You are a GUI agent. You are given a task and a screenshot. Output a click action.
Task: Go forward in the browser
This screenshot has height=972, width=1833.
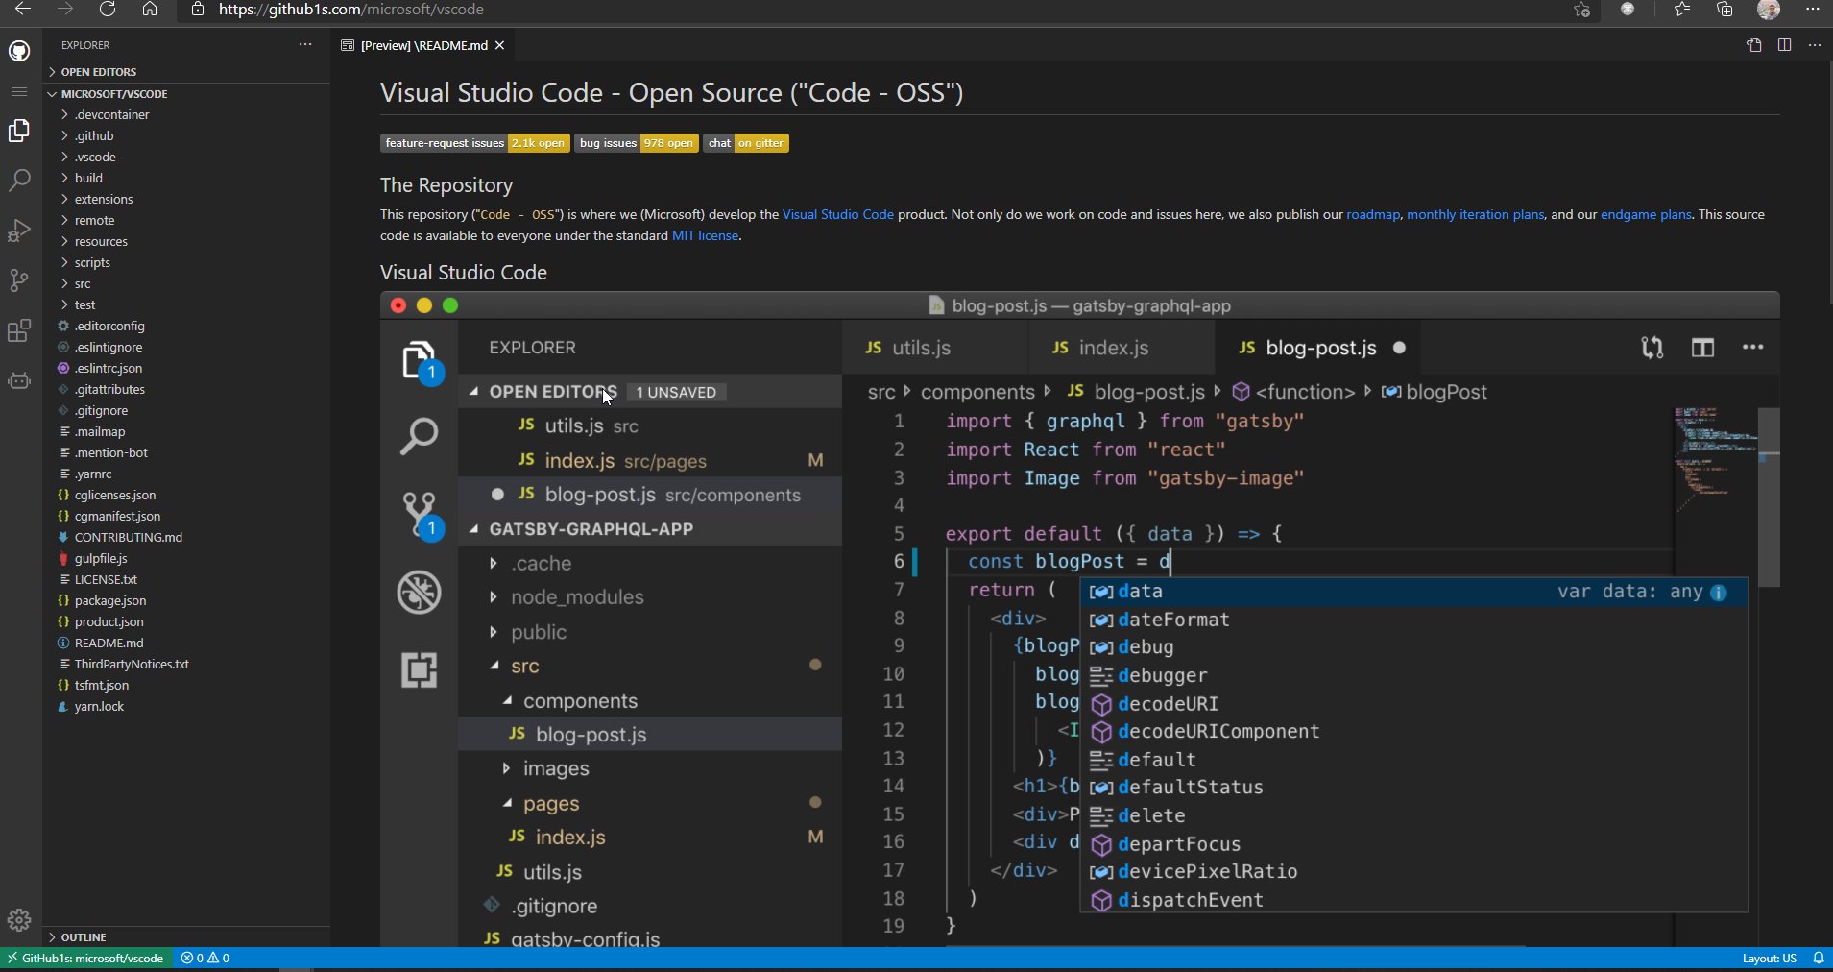[x=65, y=10]
